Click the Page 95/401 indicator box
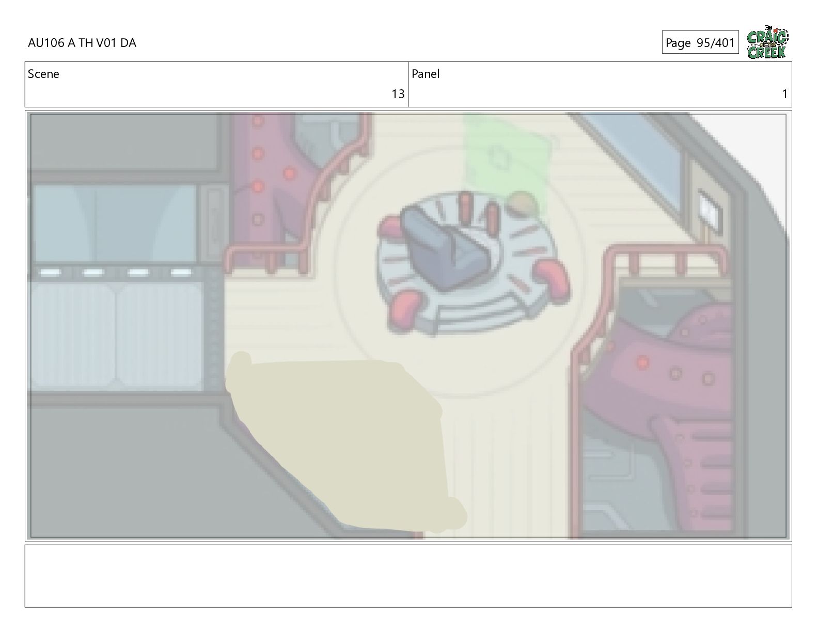 tap(700, 42)
